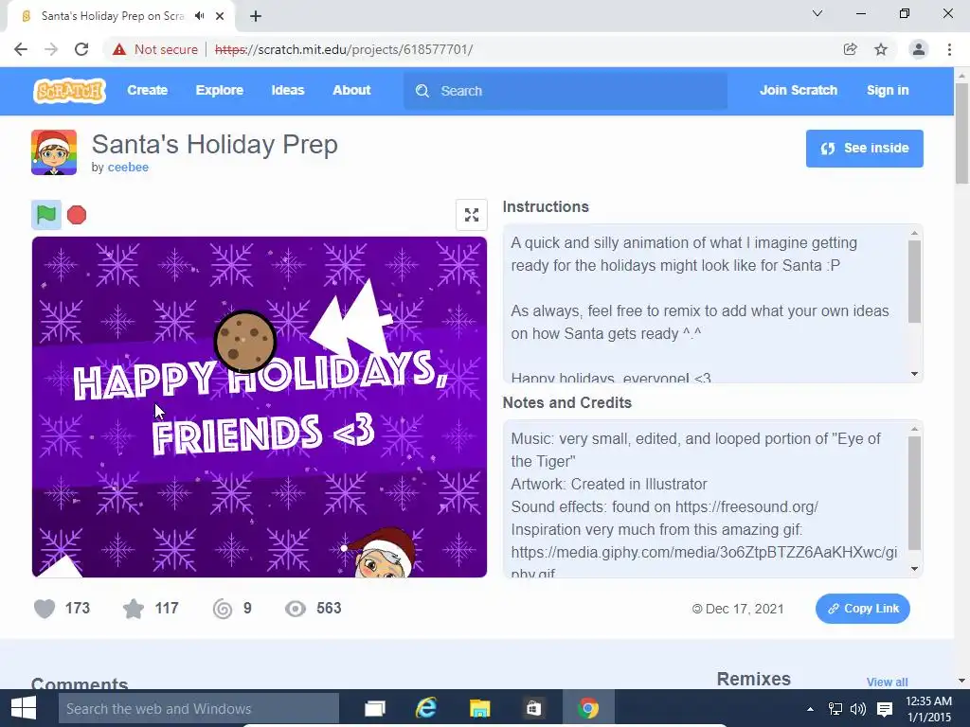Viewport: 970px width, 727px height.
Task: Click the views eye icon
Action: coord(296,609)
